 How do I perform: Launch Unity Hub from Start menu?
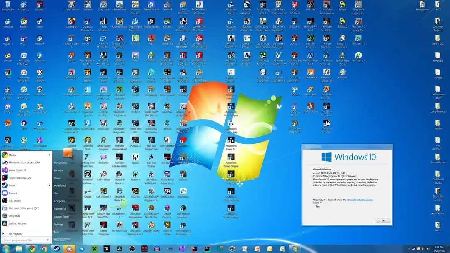point(26,216)
